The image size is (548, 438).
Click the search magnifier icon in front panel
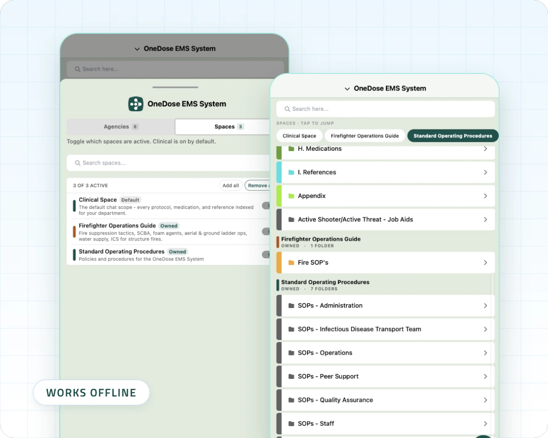pyautogui.click(x=287, y=109)
